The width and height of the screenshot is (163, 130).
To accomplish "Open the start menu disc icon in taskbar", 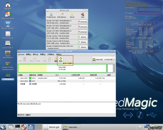I will coord(3,127).
